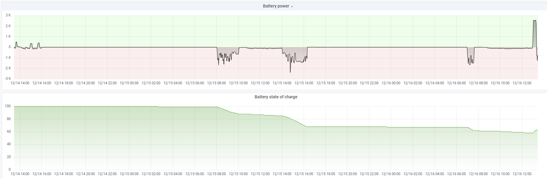Click the -2 K y-axis label in Battery power
547x179 pixels.
pyautogui.click(x=7, y=68)
